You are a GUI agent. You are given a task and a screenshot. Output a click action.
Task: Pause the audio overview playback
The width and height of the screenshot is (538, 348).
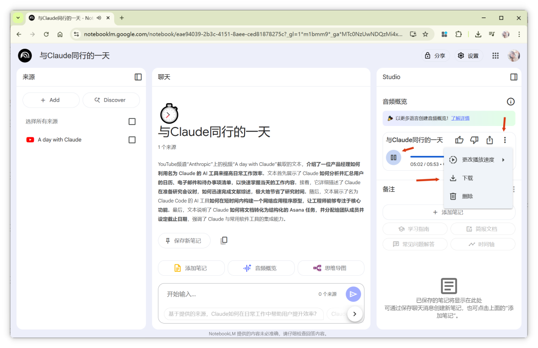(x=394, y=158)
